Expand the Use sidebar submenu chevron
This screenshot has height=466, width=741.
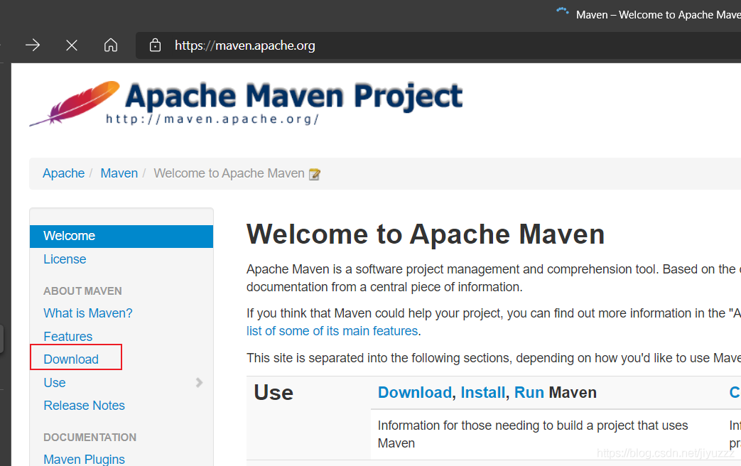tap(200, 382)
